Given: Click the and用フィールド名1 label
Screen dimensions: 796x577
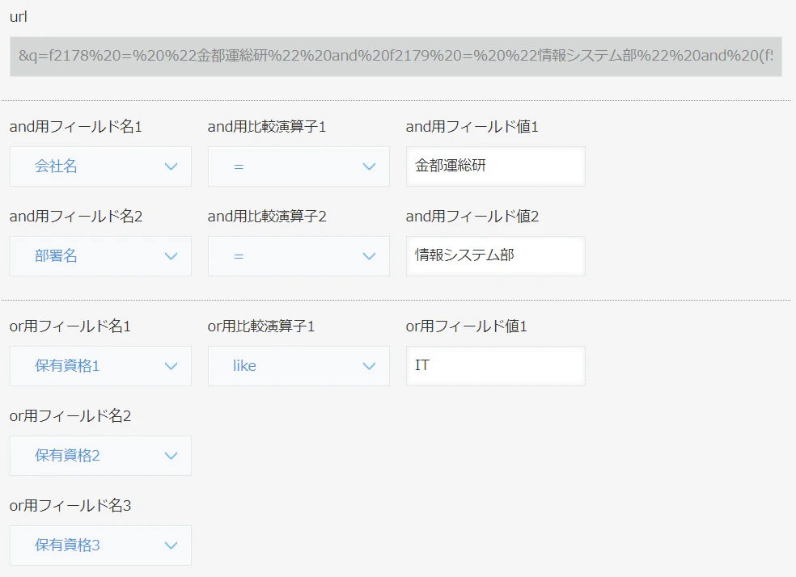Looking at the screenshot, I should [76, 126].
